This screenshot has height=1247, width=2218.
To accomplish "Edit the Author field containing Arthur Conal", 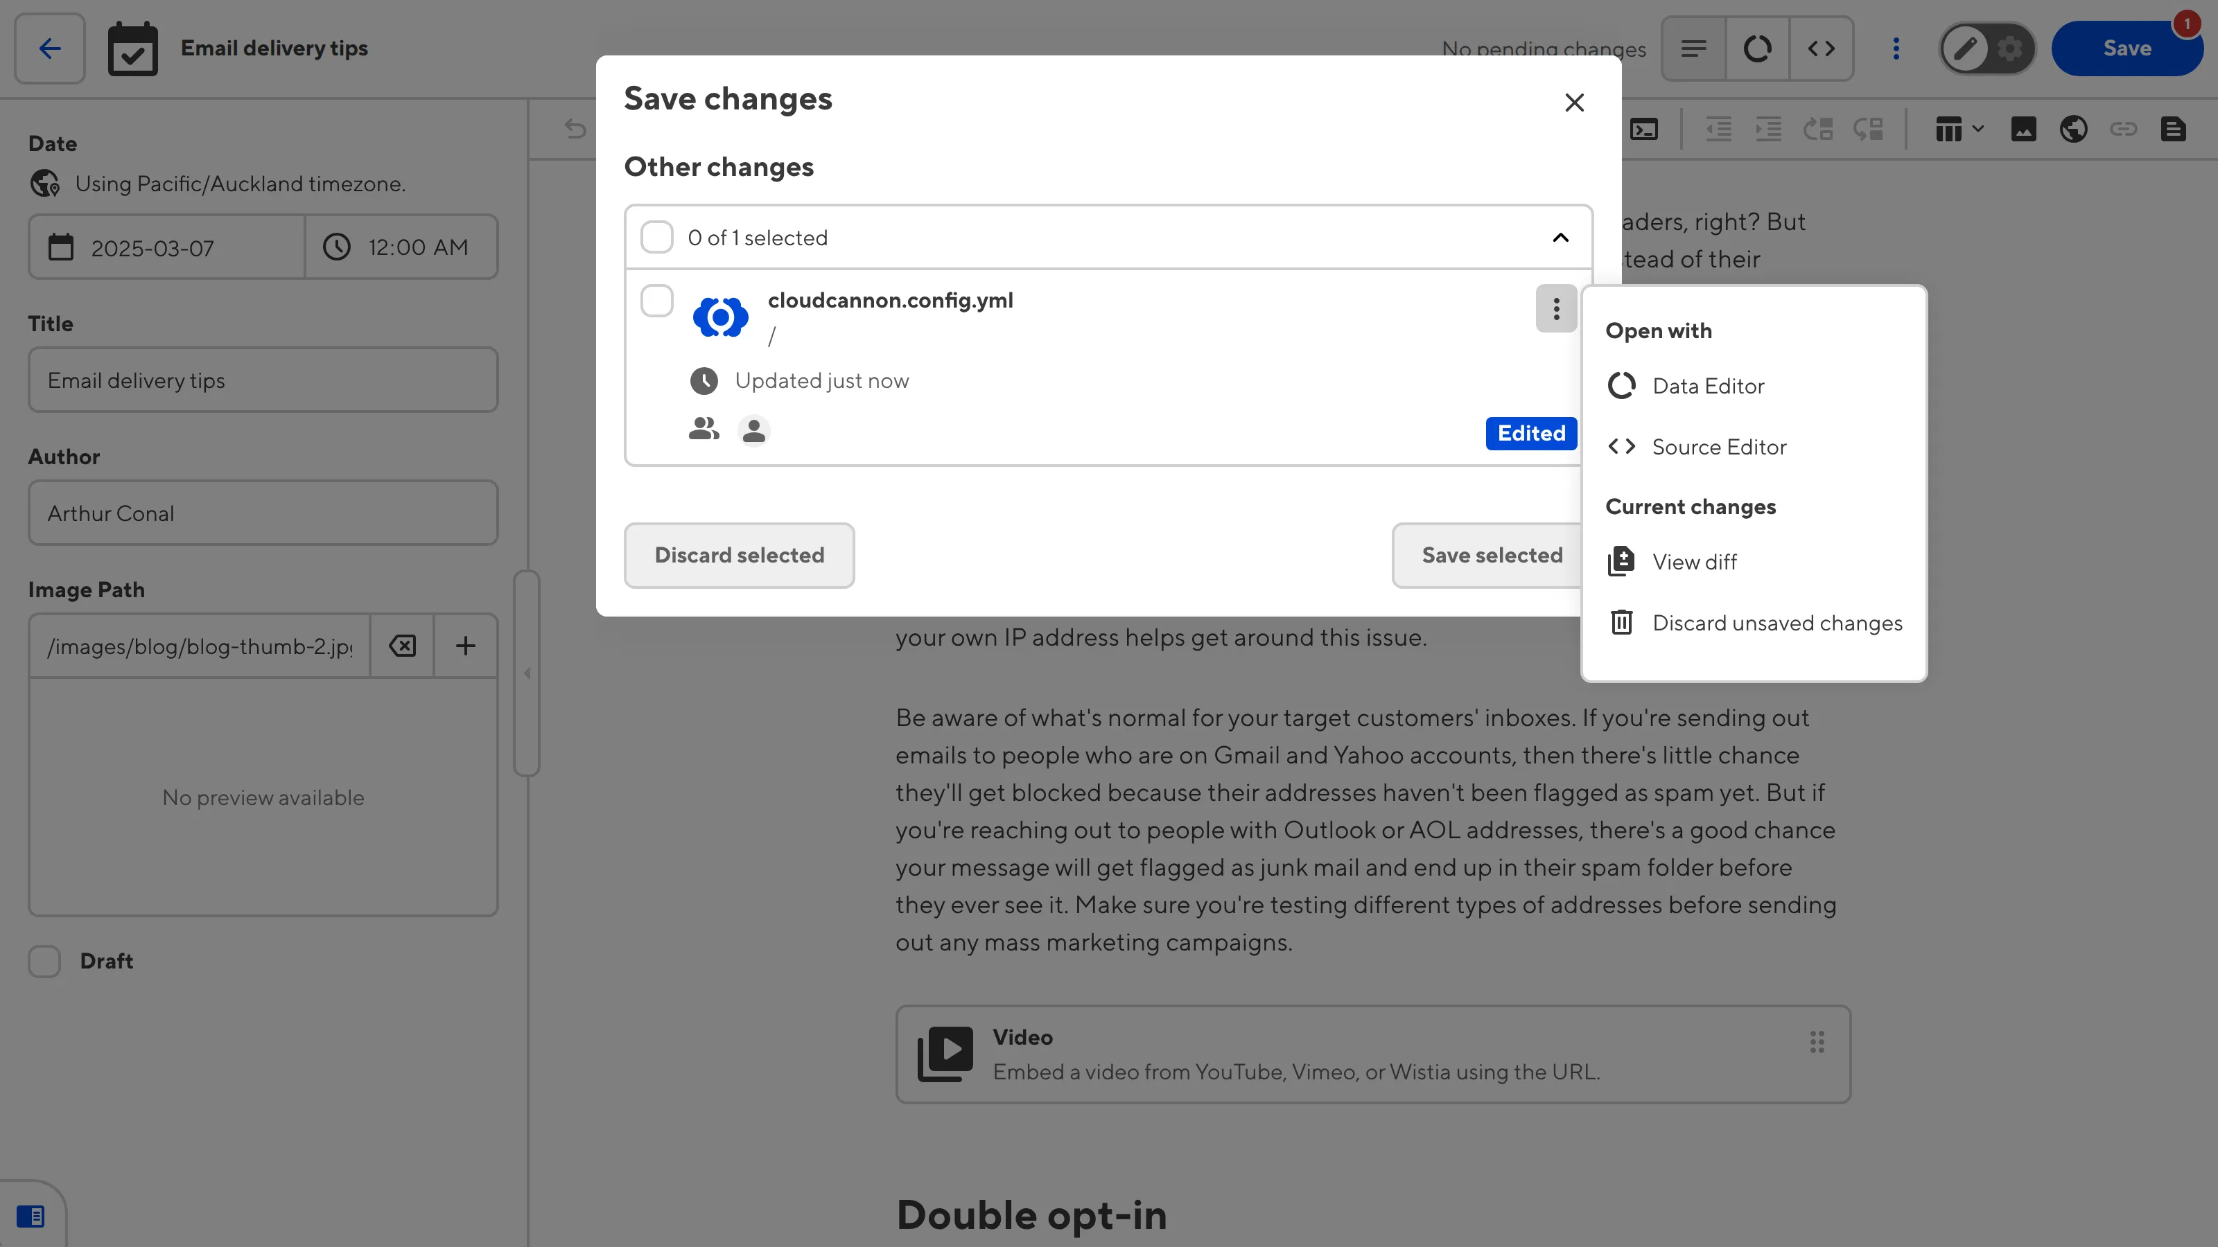I will [x=263, y=513].
